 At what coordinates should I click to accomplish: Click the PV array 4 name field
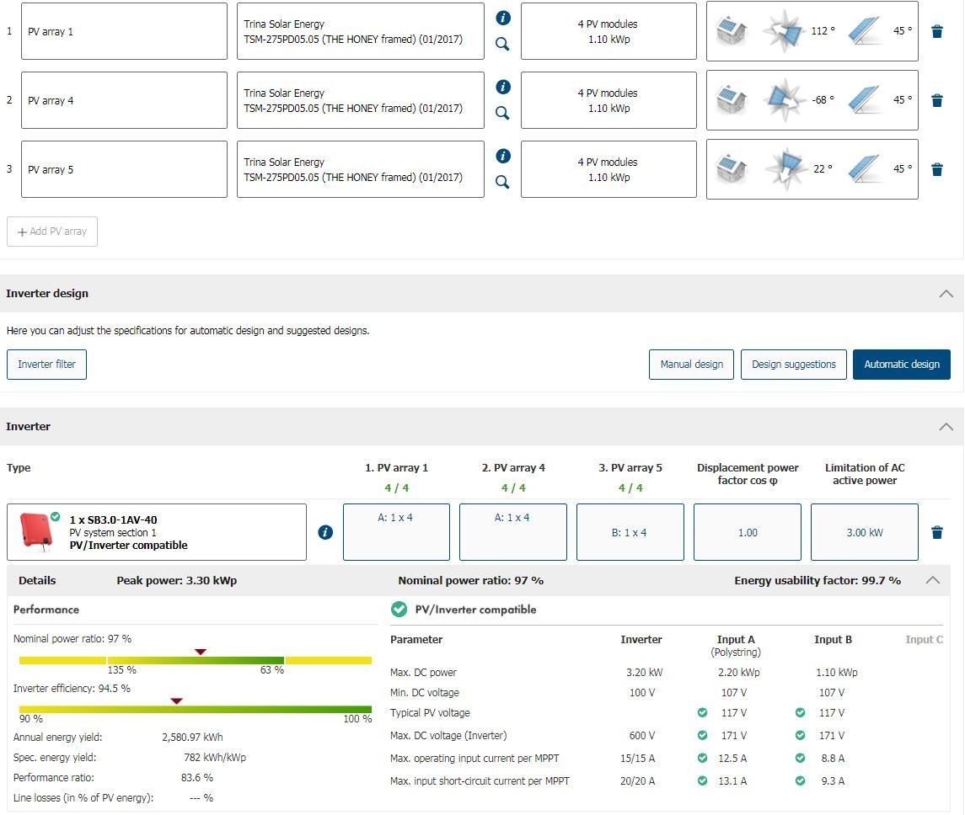[x=124, y=100]
